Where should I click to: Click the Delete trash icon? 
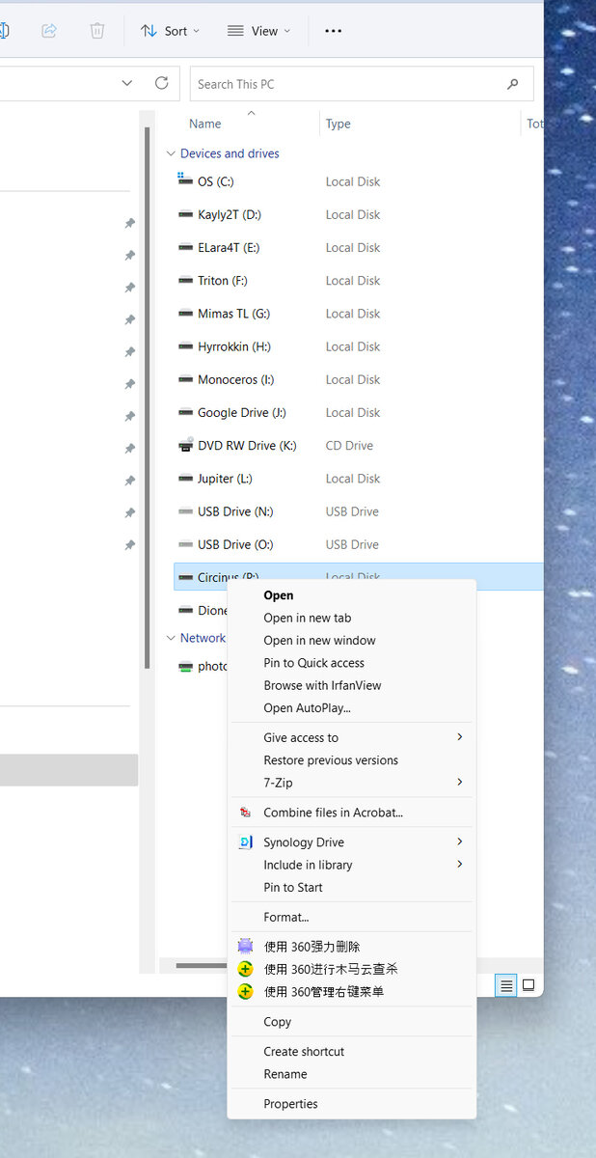click(97, 31)
